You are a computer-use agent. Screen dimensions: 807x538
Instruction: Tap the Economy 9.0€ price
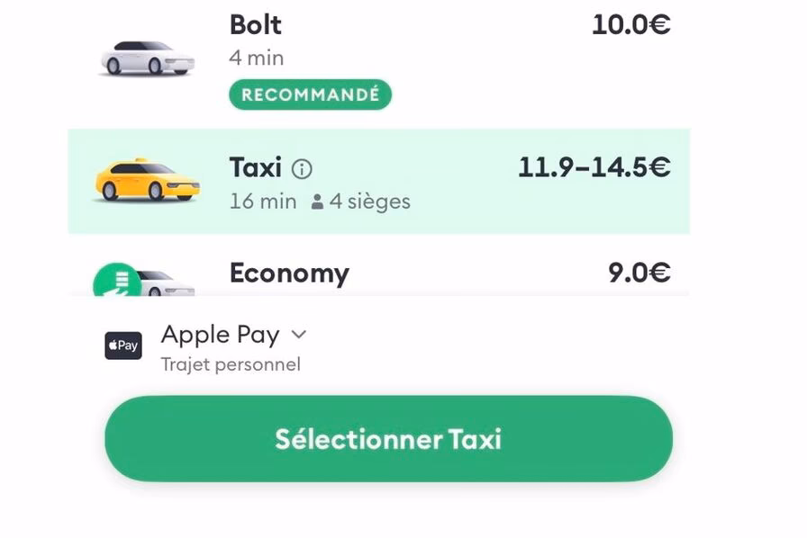pos(639,273)
